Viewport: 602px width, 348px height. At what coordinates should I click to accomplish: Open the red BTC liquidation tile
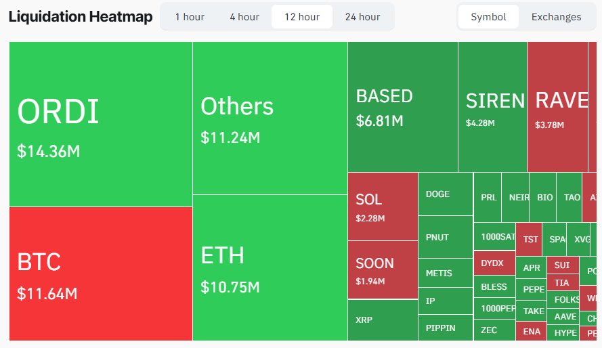[x=100, y=274]
